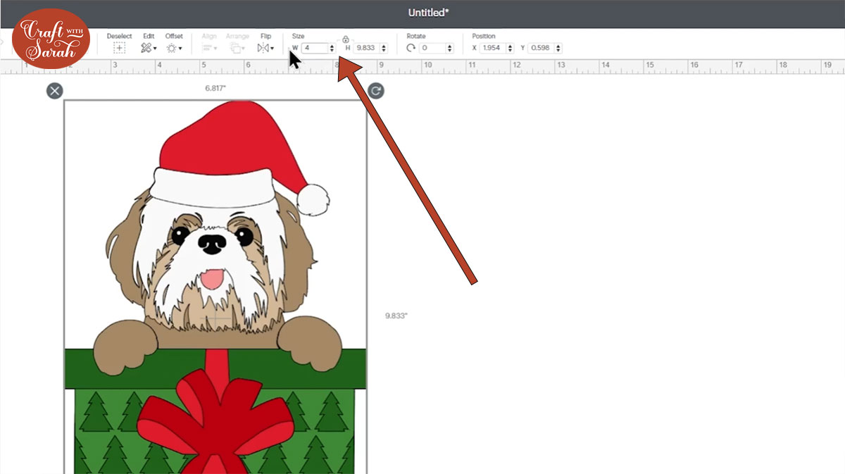The width and height of the screenshot is (845, 474).
Task: Click the Rotate angle input field
Action: pos(432,48)
